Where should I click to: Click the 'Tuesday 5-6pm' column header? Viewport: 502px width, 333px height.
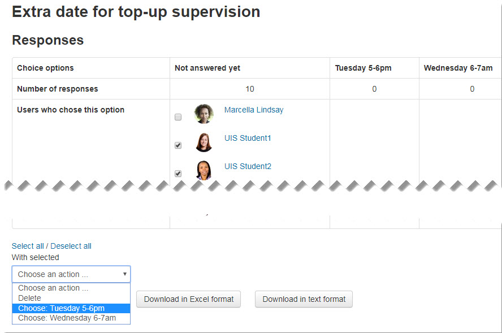(363, 68)
